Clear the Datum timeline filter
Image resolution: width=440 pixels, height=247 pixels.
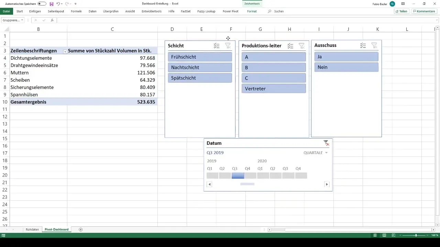point(326,143)
